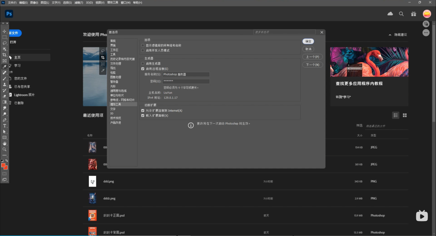Viewport: 436px width, 236px height.
Task: Enable 启用开发人员模式 checkbox
Action: pos(143,51)
